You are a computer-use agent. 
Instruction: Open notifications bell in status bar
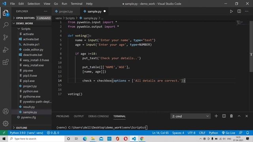pos(247,133)
